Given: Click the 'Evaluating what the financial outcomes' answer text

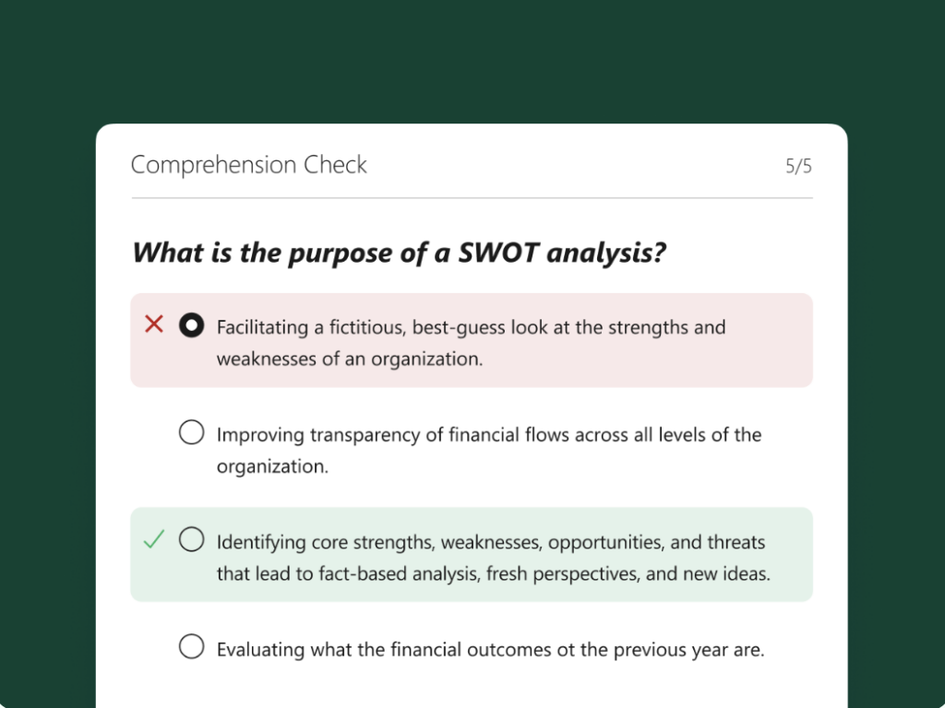Looking at the screenshot, I should tap(490, 650).
